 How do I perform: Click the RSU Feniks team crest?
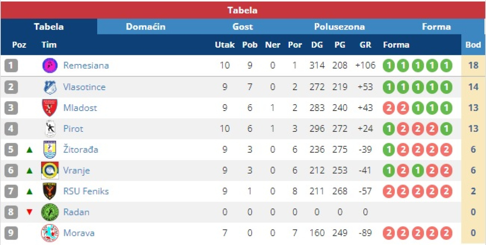click(x=50, y=191)
